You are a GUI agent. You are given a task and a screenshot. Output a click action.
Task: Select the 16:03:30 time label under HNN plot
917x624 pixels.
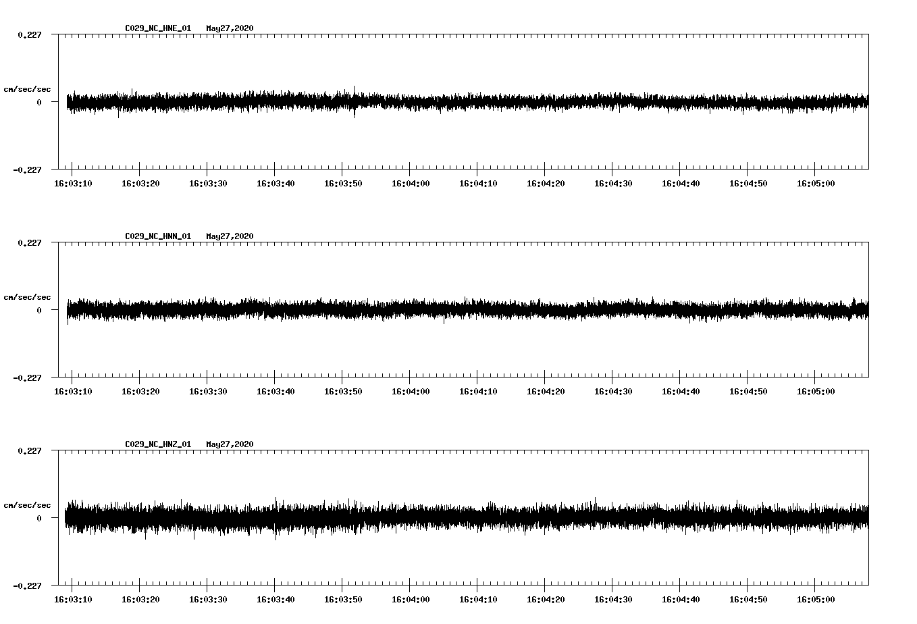pyautogui.click(x=208, y=391)
